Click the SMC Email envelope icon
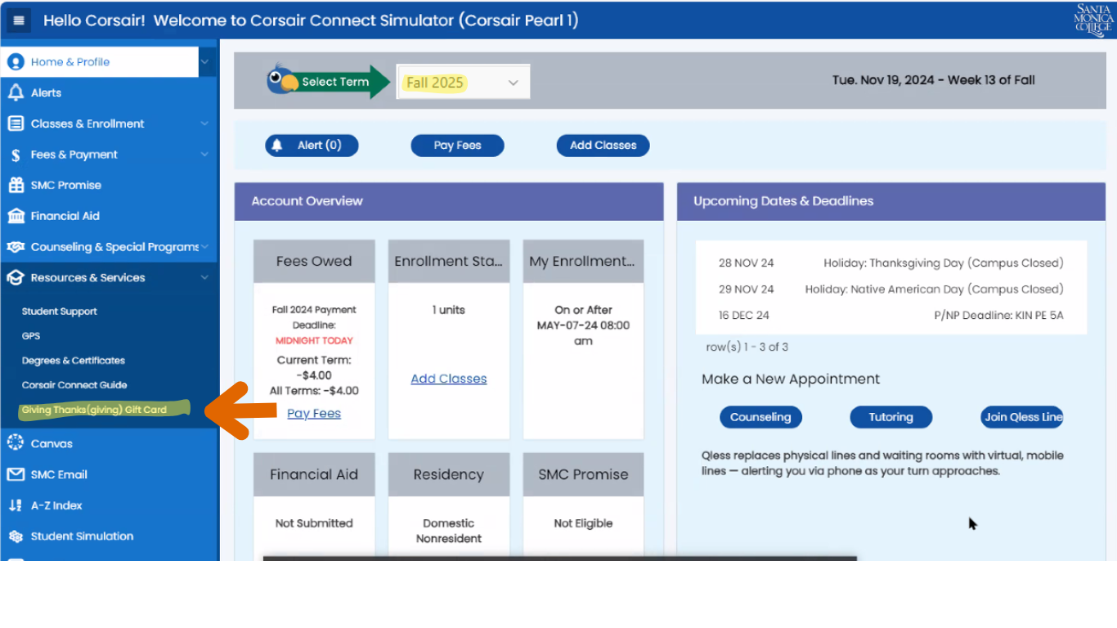This screenshot has width=1117, height=628. pyautogui.click(x=16, y=474)
